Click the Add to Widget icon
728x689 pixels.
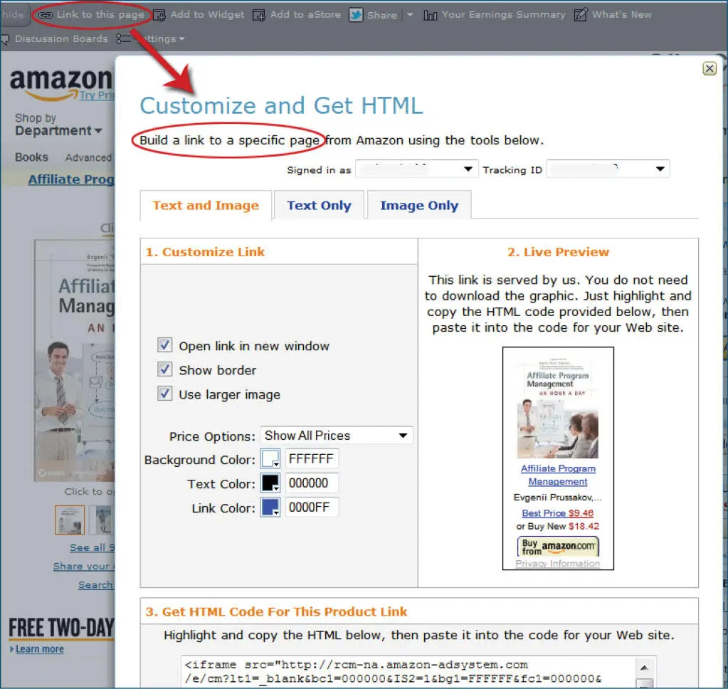(x=160, y=15)
